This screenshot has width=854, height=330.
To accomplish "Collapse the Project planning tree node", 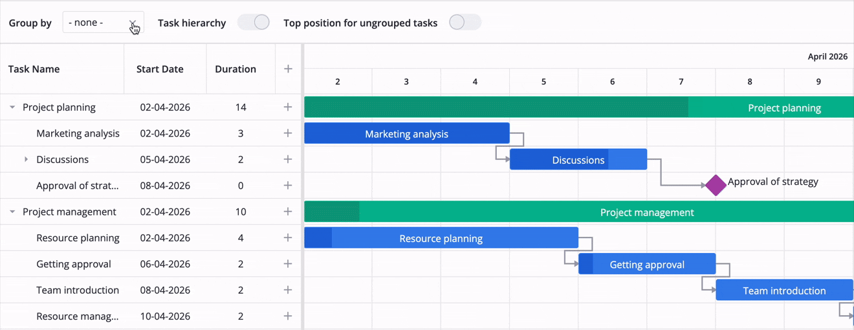I will pos(12,107).
